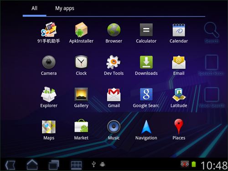The image size is (228, 171).
Task: Tap the grid menu button in system bar
Action: tap(76, 165)
